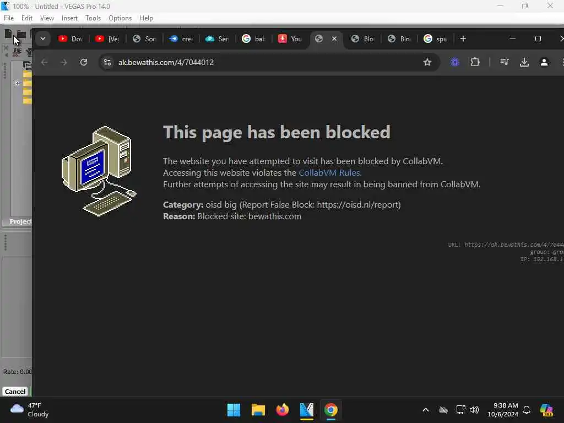Go forward with the Chrome forward arrow

(x=64, y=62)
